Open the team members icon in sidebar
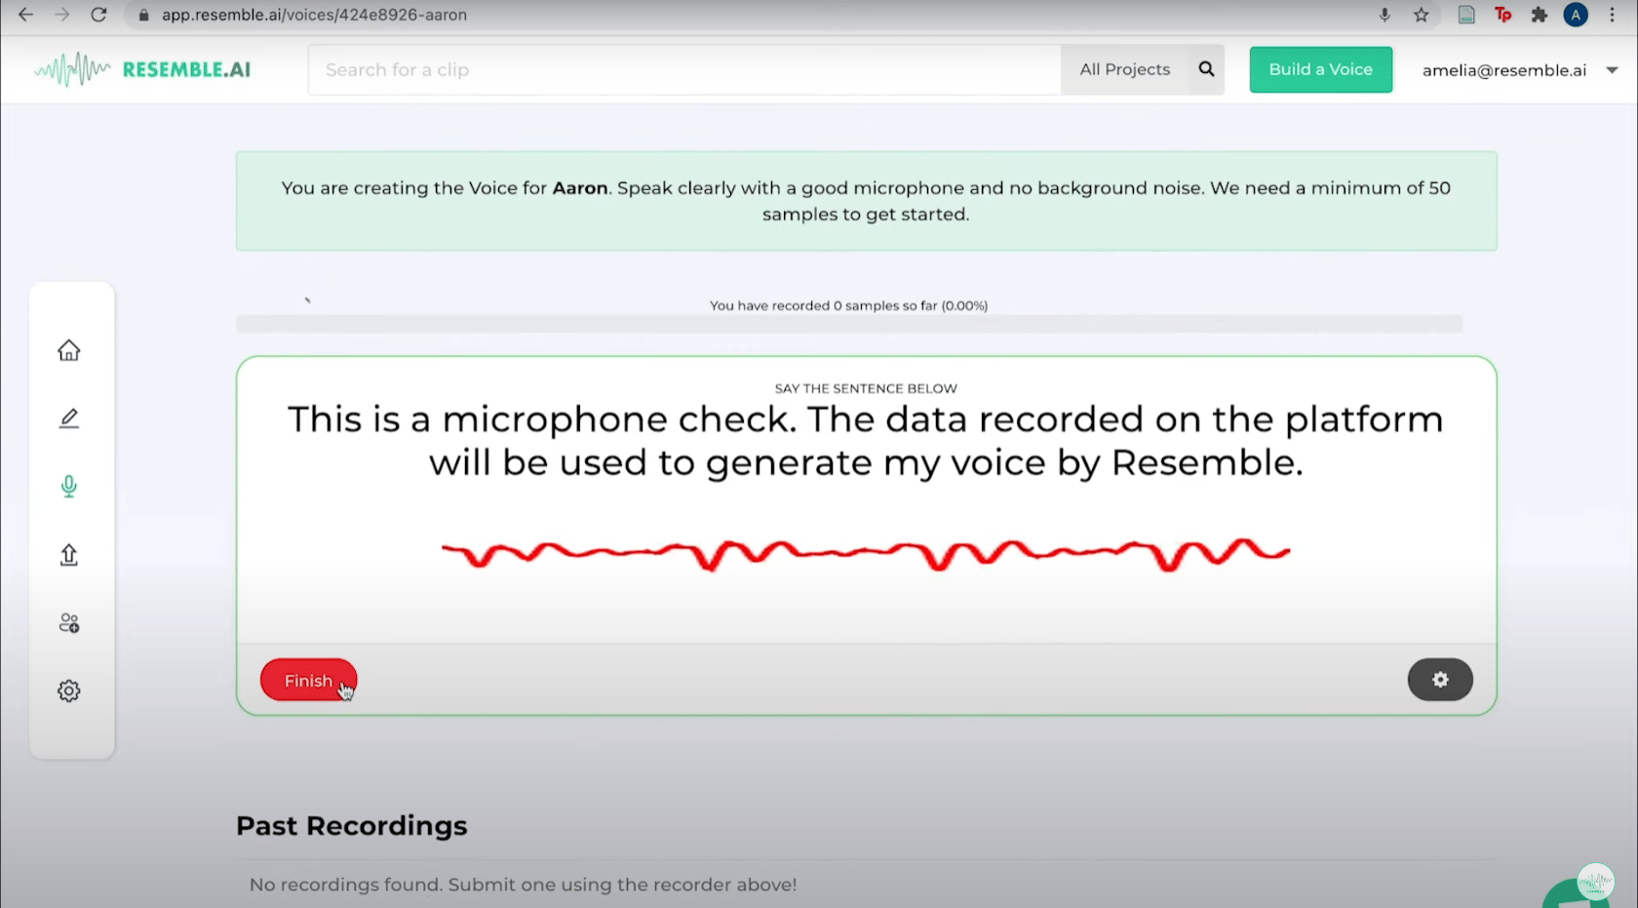Viewport: 1638px width, 908px height. 68,622
